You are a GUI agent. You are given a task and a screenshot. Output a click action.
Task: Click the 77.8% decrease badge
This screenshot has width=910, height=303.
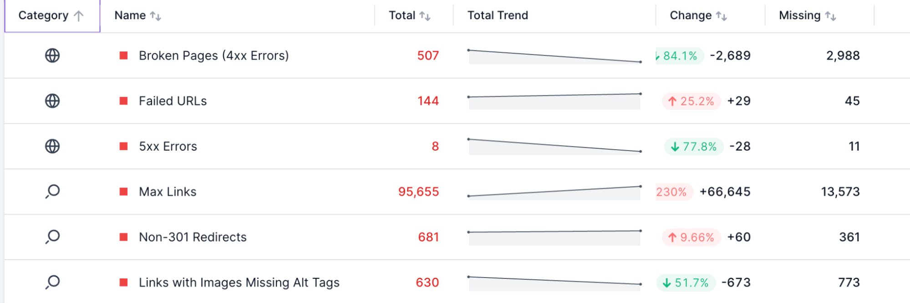click(694, 146)
